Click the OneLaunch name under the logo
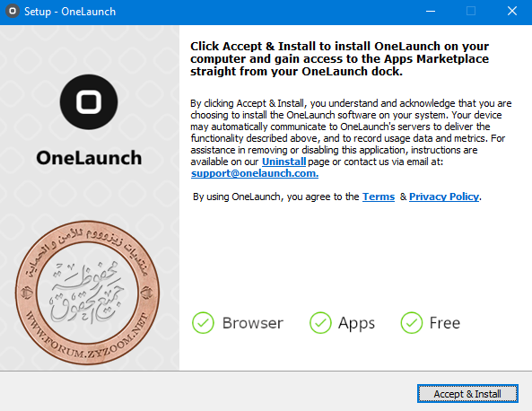The width and height of the screenshot is (532, 411). tap(89, 158)
